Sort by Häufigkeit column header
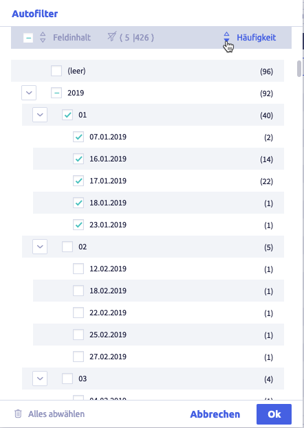This screenshot has width=304, height=428. 256,37
